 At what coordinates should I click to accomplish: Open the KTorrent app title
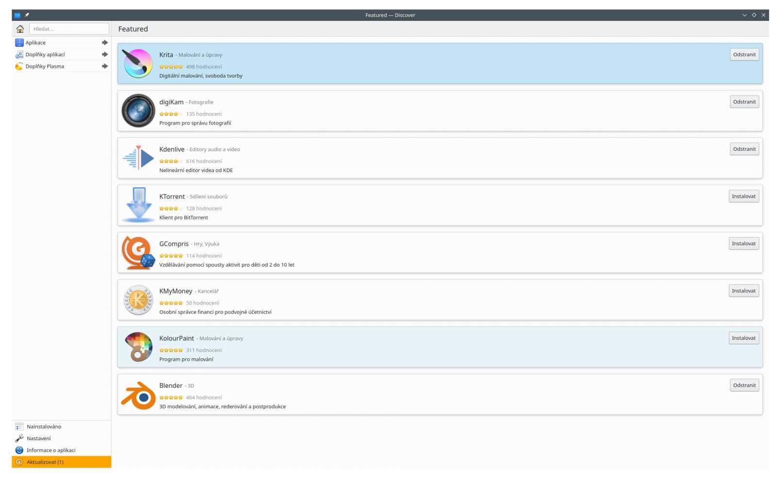pos(172,197)
